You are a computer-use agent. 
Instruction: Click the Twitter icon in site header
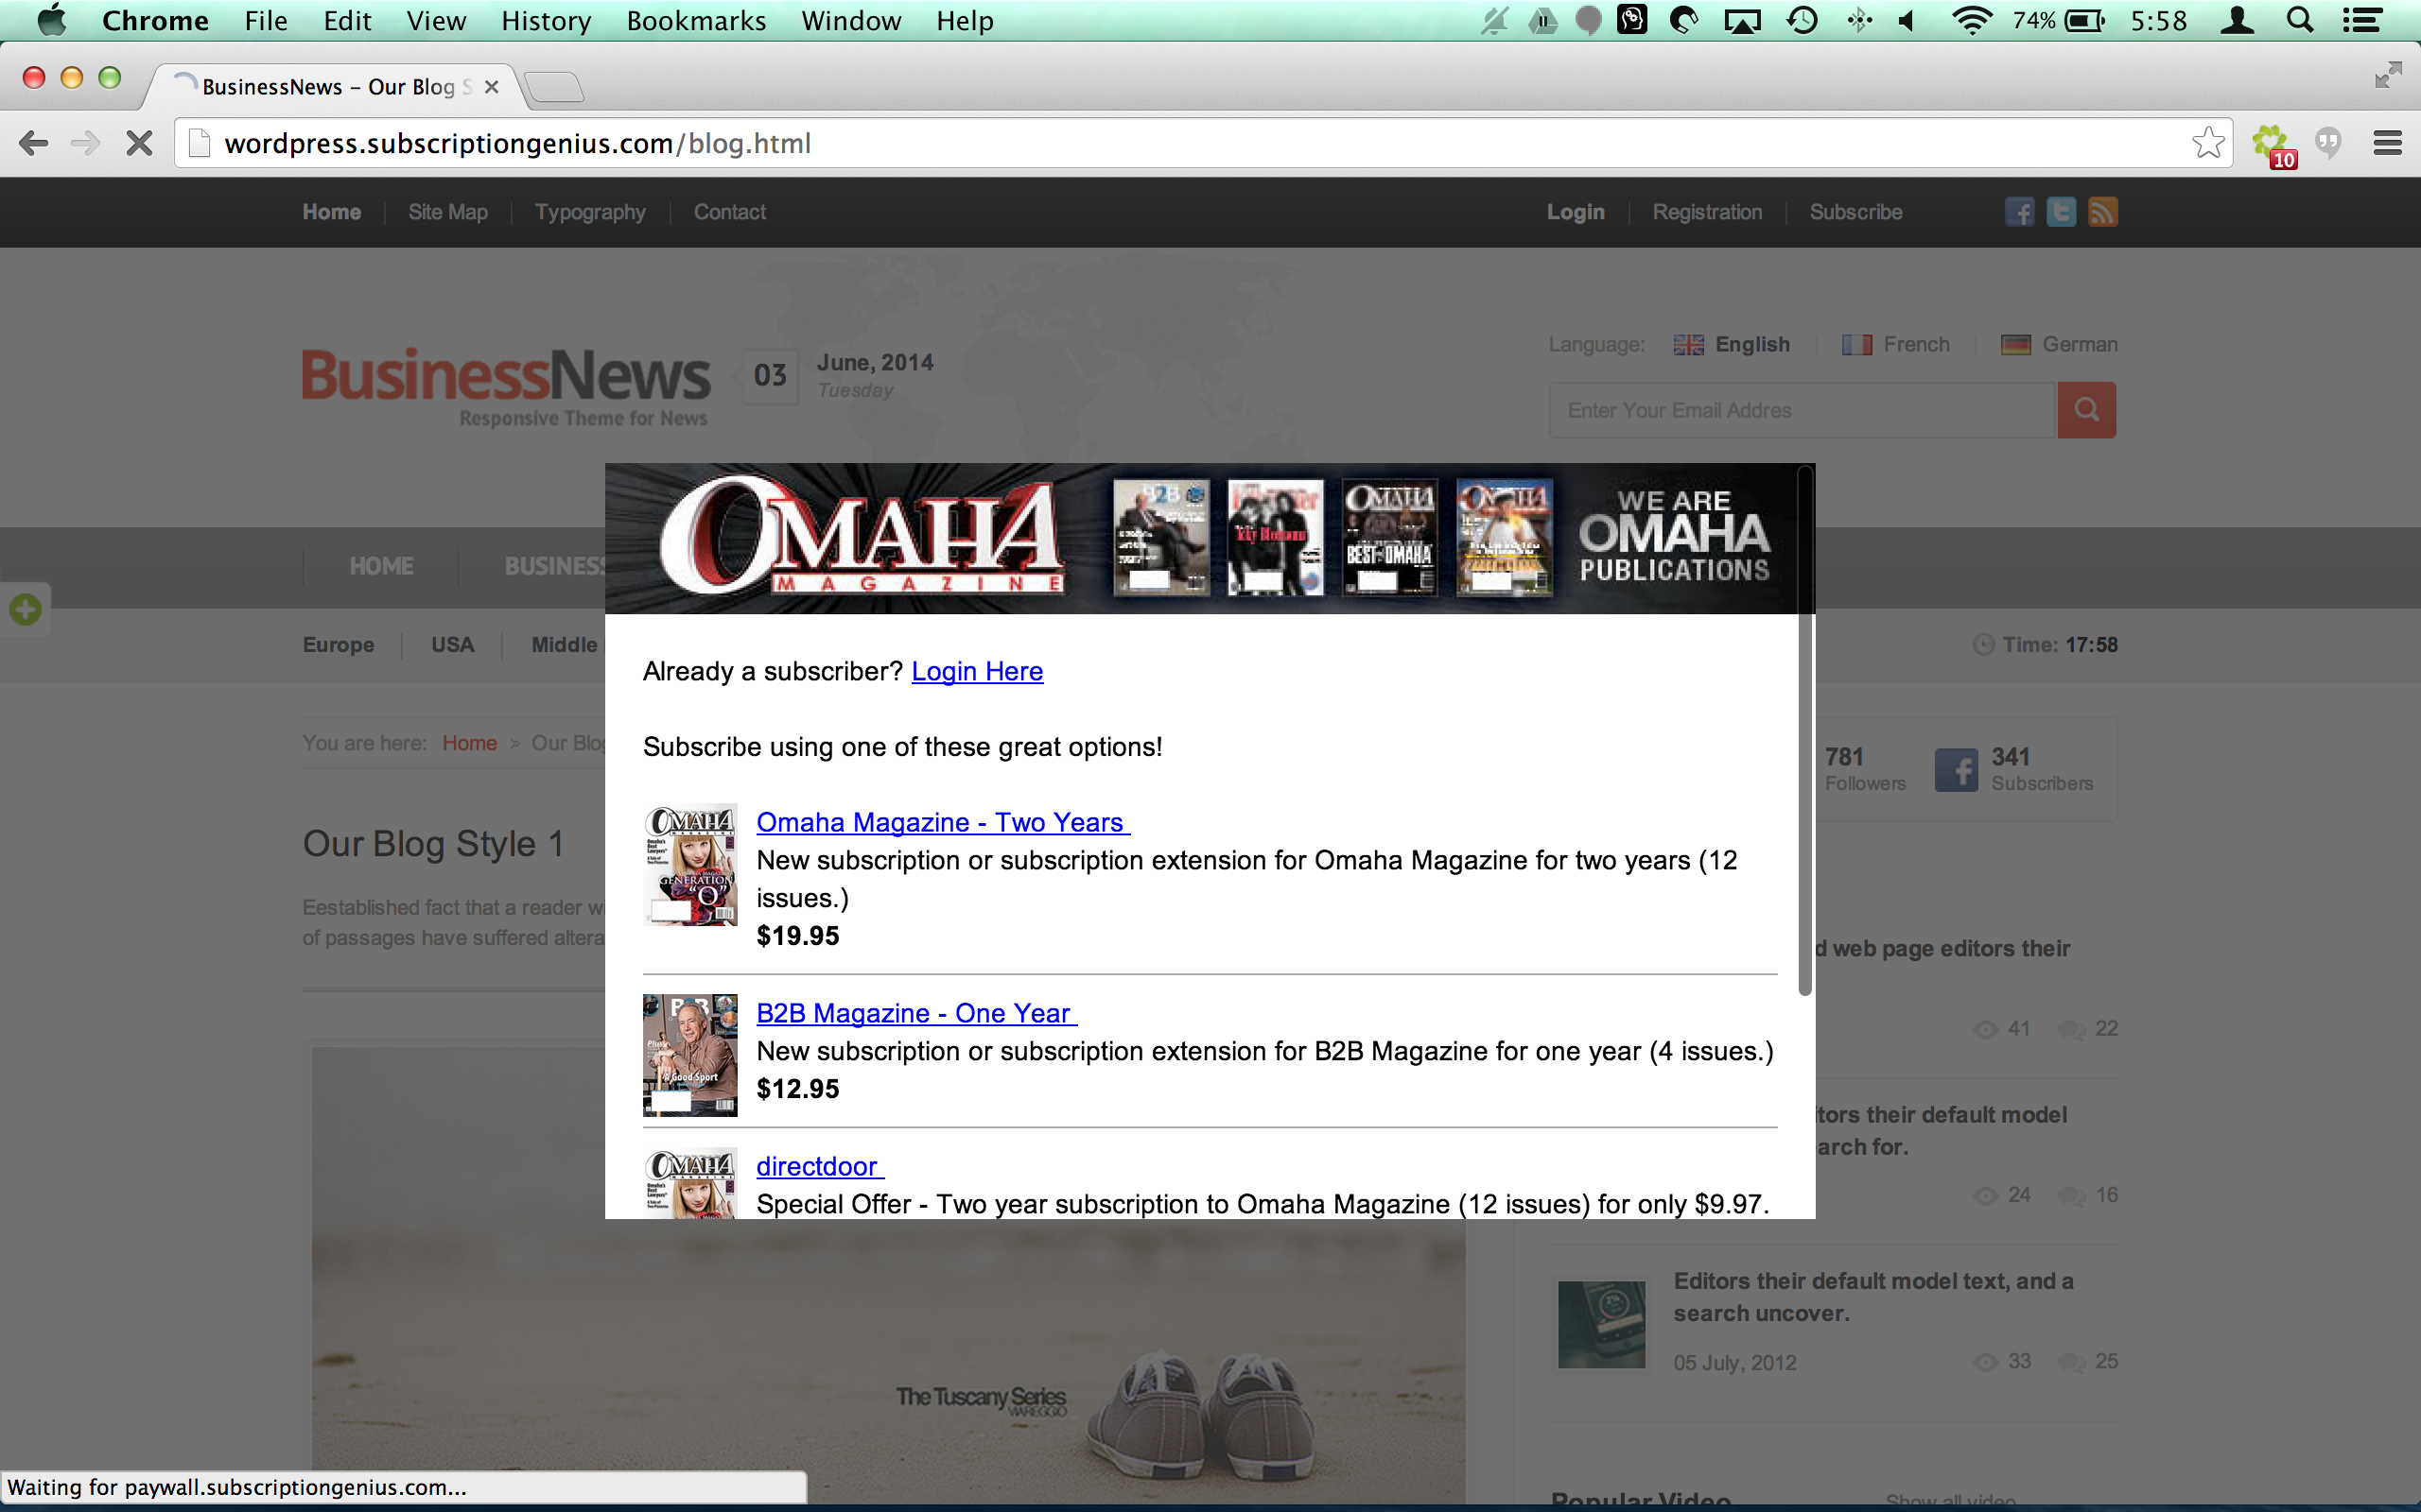pos(2061,212)
